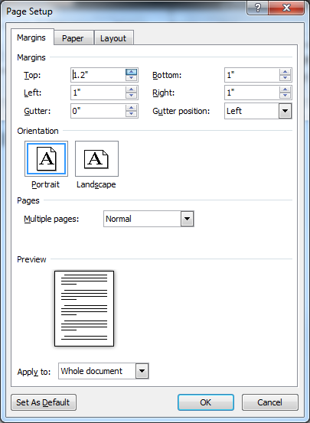This screenshot has height=423, width=310.
Task: Increase the Bottom margin with up arrow
Action: point(286,72)
